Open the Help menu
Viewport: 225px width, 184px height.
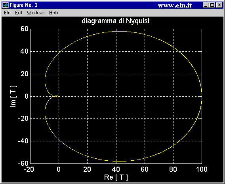coord(53,13)
